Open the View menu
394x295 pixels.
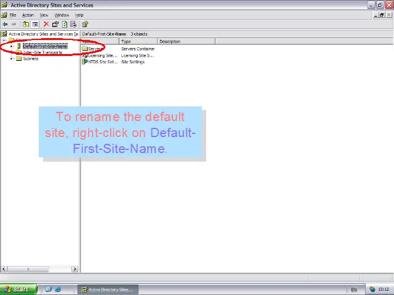tap(44, 15)
